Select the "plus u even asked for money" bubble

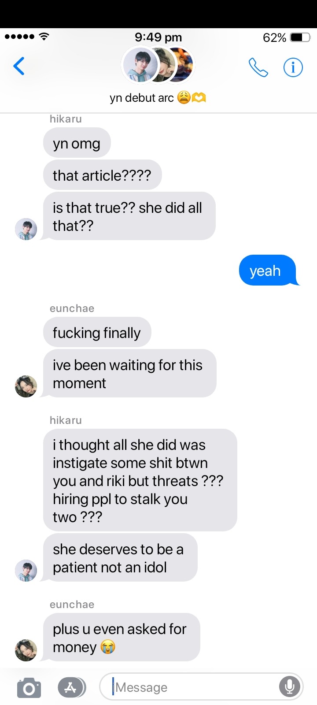point(122,637)
